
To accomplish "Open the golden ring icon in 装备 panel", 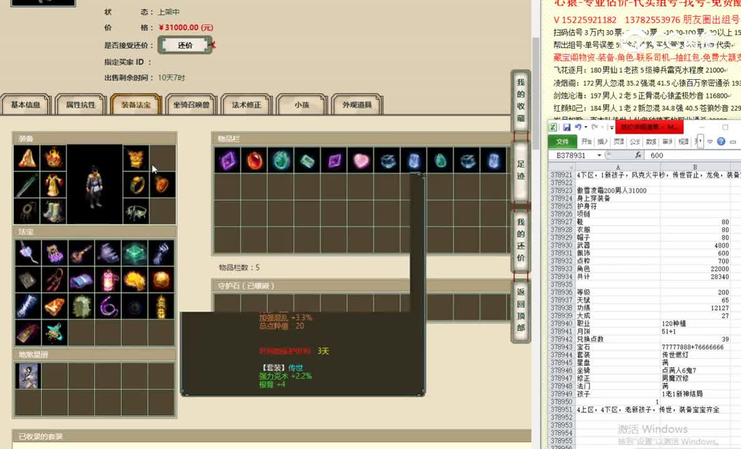I will coord(135,185).
